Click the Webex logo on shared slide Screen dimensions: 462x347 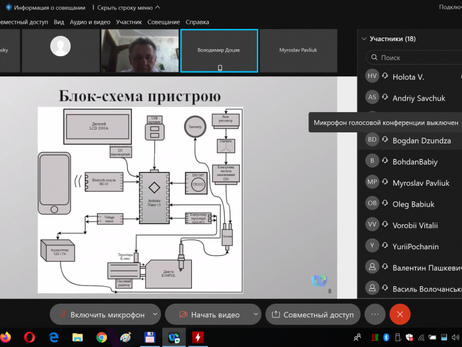319,280
